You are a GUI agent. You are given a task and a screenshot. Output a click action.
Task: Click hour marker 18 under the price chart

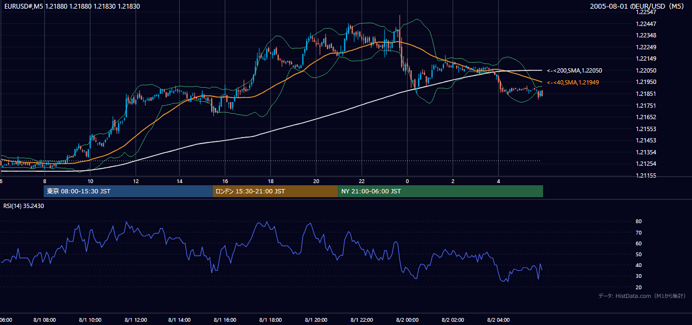tap(271, 181)
